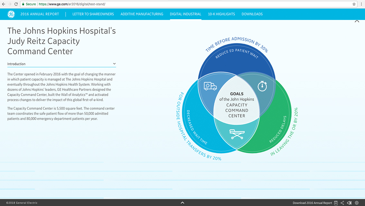Screen dimensions: 365x206
Task: Click the share icon in footer
Action: (342, 203)
